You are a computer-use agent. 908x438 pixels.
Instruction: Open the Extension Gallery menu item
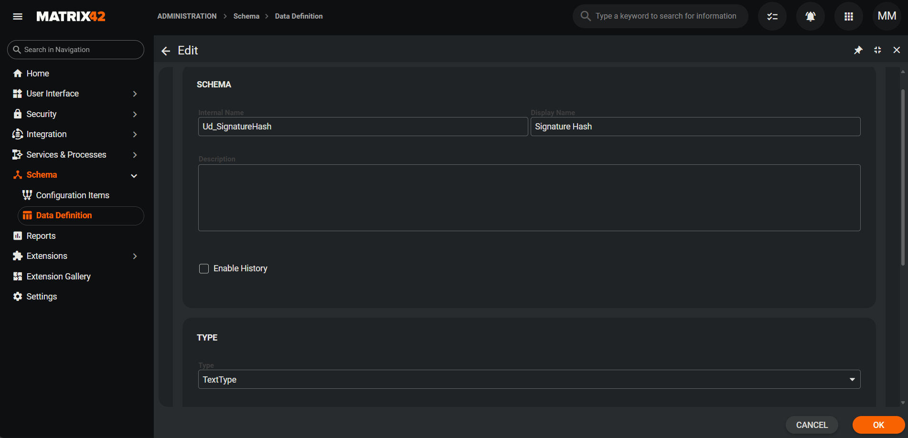[x=58, y=277]
